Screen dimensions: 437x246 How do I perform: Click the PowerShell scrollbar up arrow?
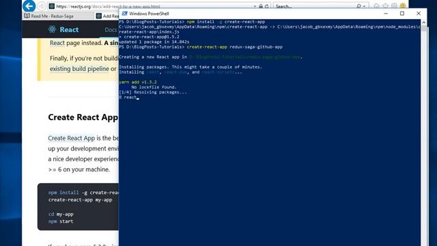423,22
